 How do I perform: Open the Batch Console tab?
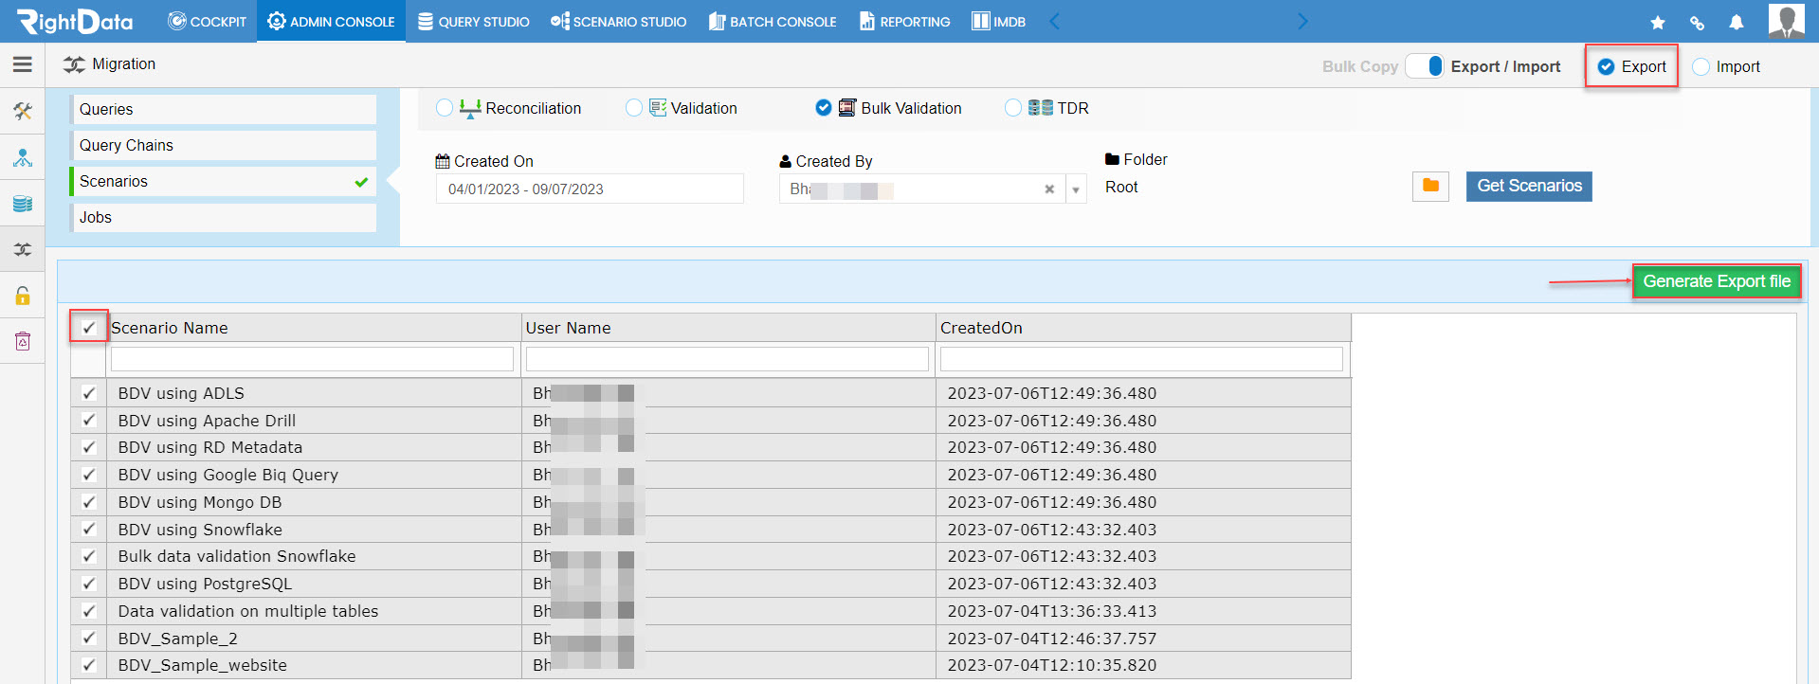point(773,21)
